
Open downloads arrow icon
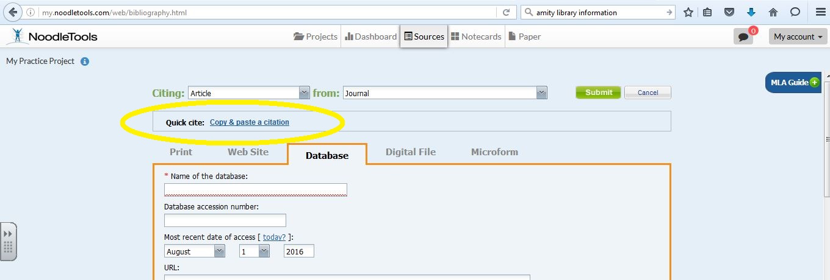[751, 12]
